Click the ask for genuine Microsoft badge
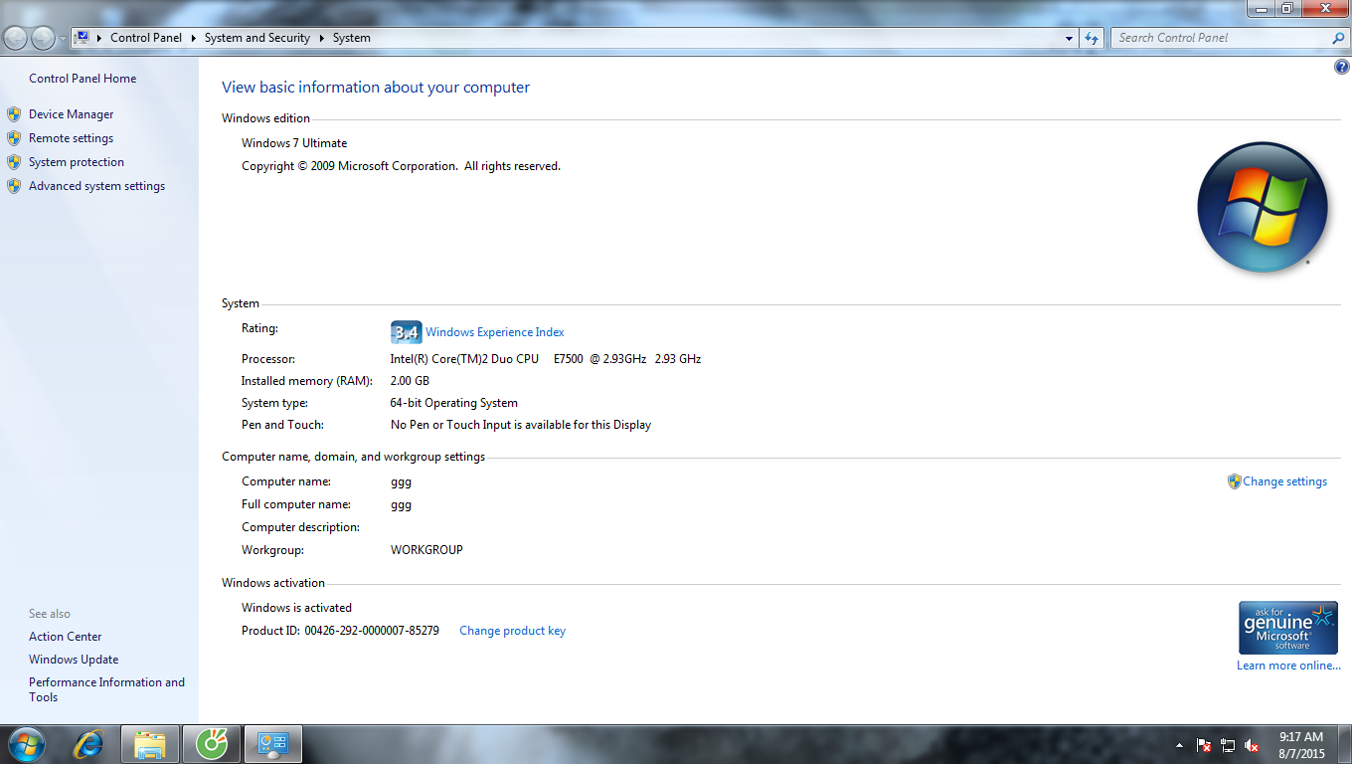The height and width of the screenshot is (764, 1352). [x=1288, y=627]
